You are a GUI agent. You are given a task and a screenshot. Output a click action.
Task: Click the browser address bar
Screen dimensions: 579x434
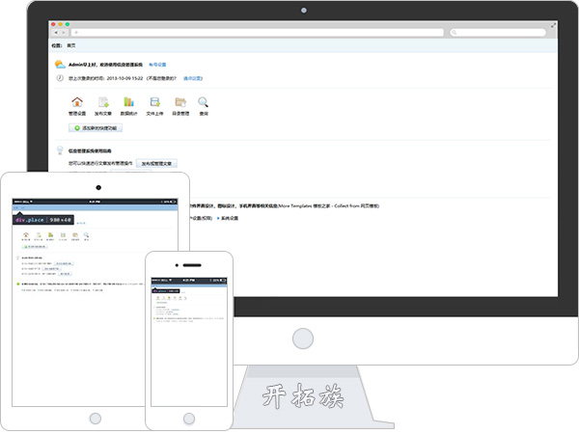pos(258,33)
